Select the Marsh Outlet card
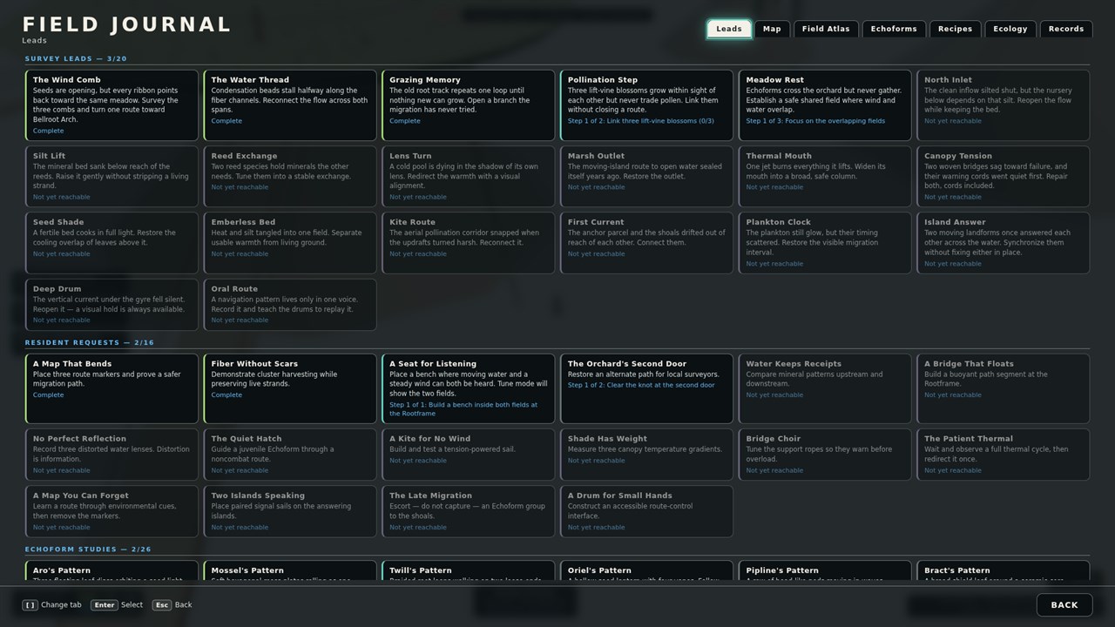The width and height of the screenshot is (1115, 627). pos(647,176)
